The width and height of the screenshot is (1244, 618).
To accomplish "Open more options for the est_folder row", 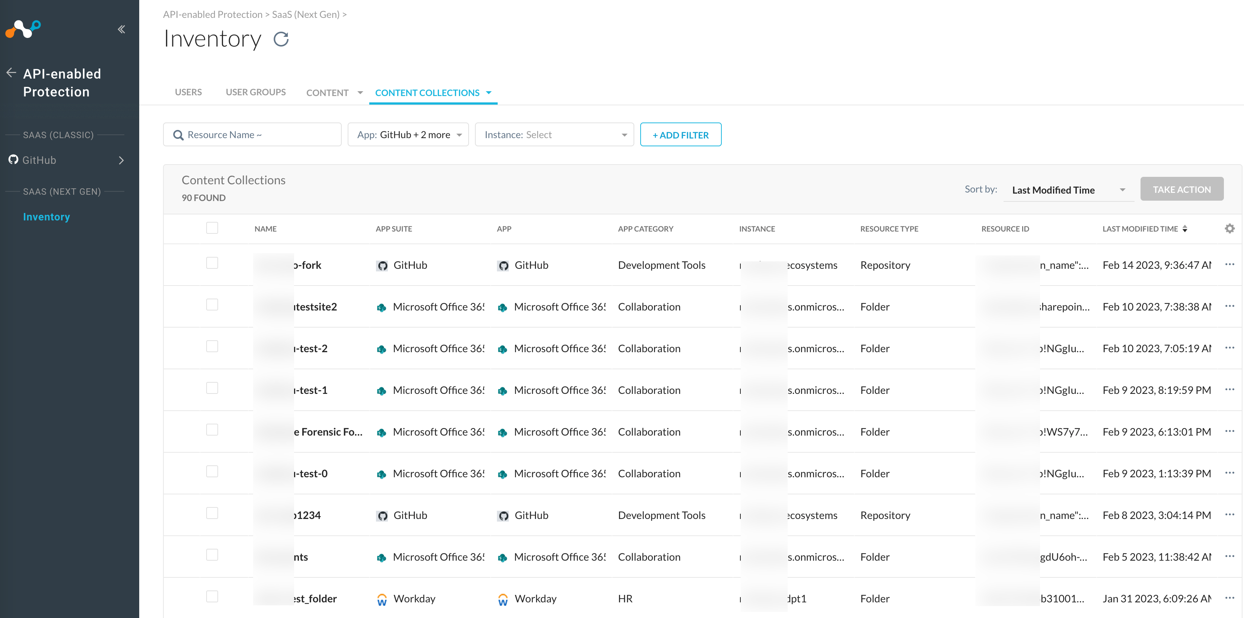I will click(x=1229, y=598).
